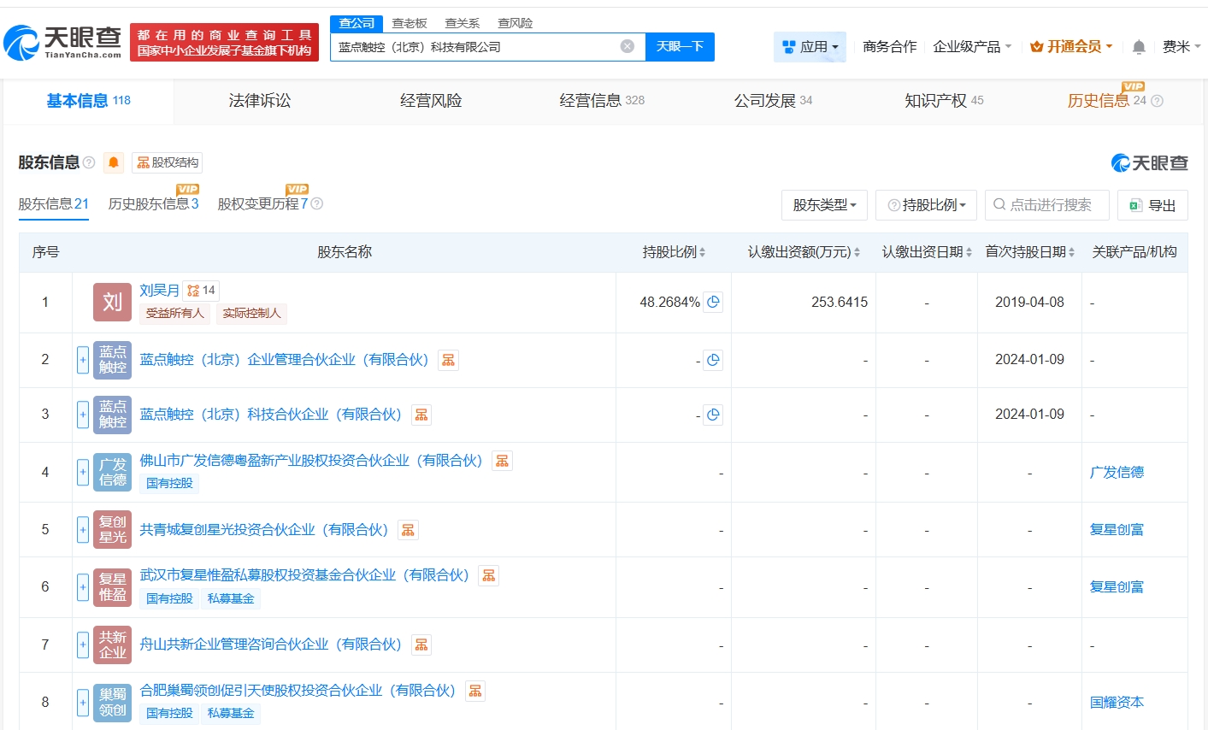Open equity structure icon after 佛山市广发信德粤盈
The width and height of the screenshot is (1208, 730).
[x=503, y=461]
